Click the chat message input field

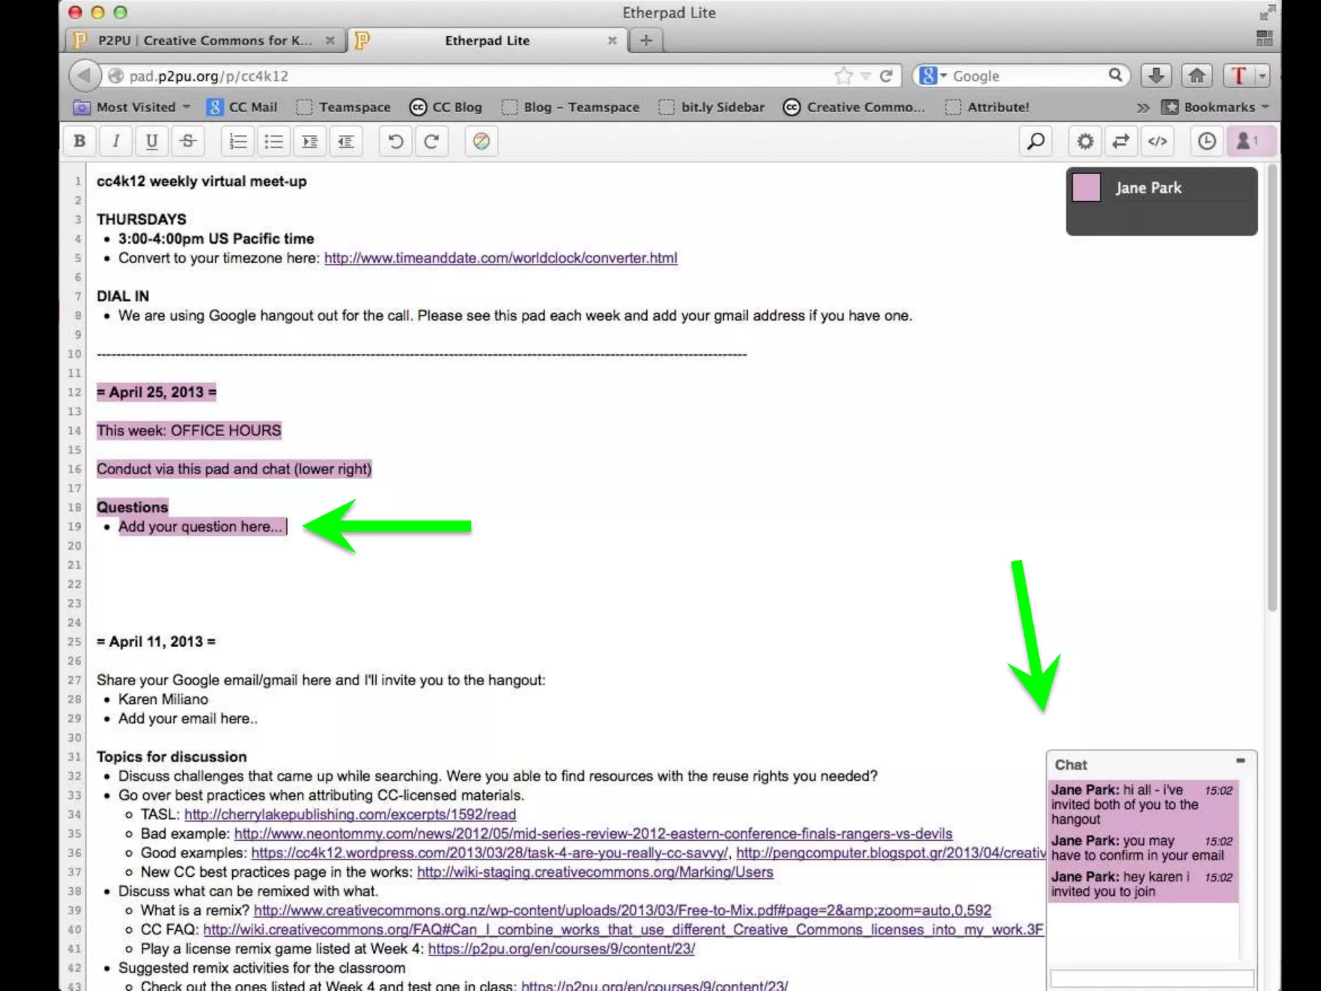click(1151, 979)
